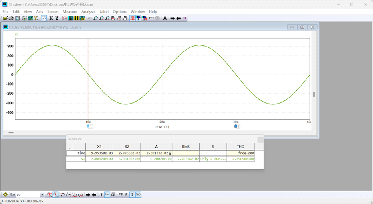Select the text label 'A' tool
373x204 pixels.
pos(165,18)
